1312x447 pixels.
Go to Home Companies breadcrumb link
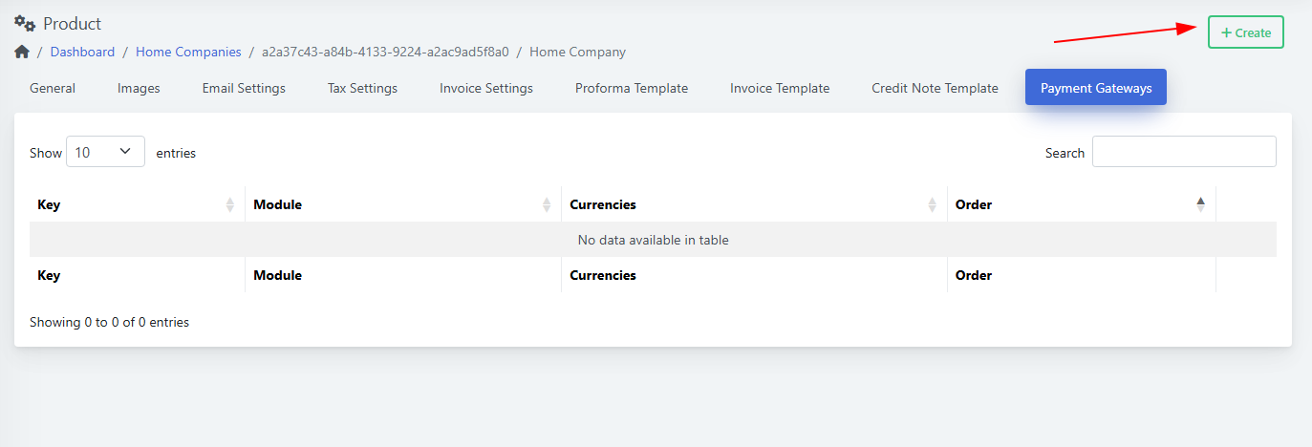[x=188, y=52]
